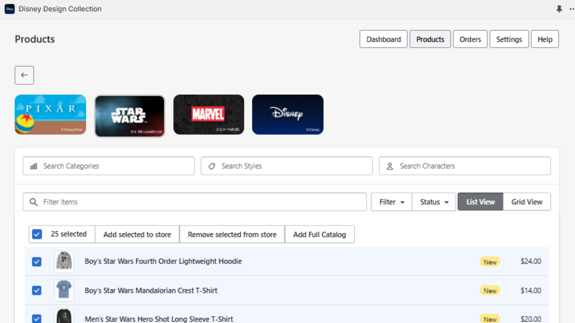Click the back arrow above the brand tiles

tap(24, 75)
